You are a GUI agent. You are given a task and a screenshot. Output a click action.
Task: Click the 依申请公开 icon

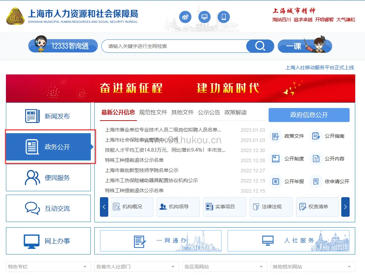tap(316, 181)
